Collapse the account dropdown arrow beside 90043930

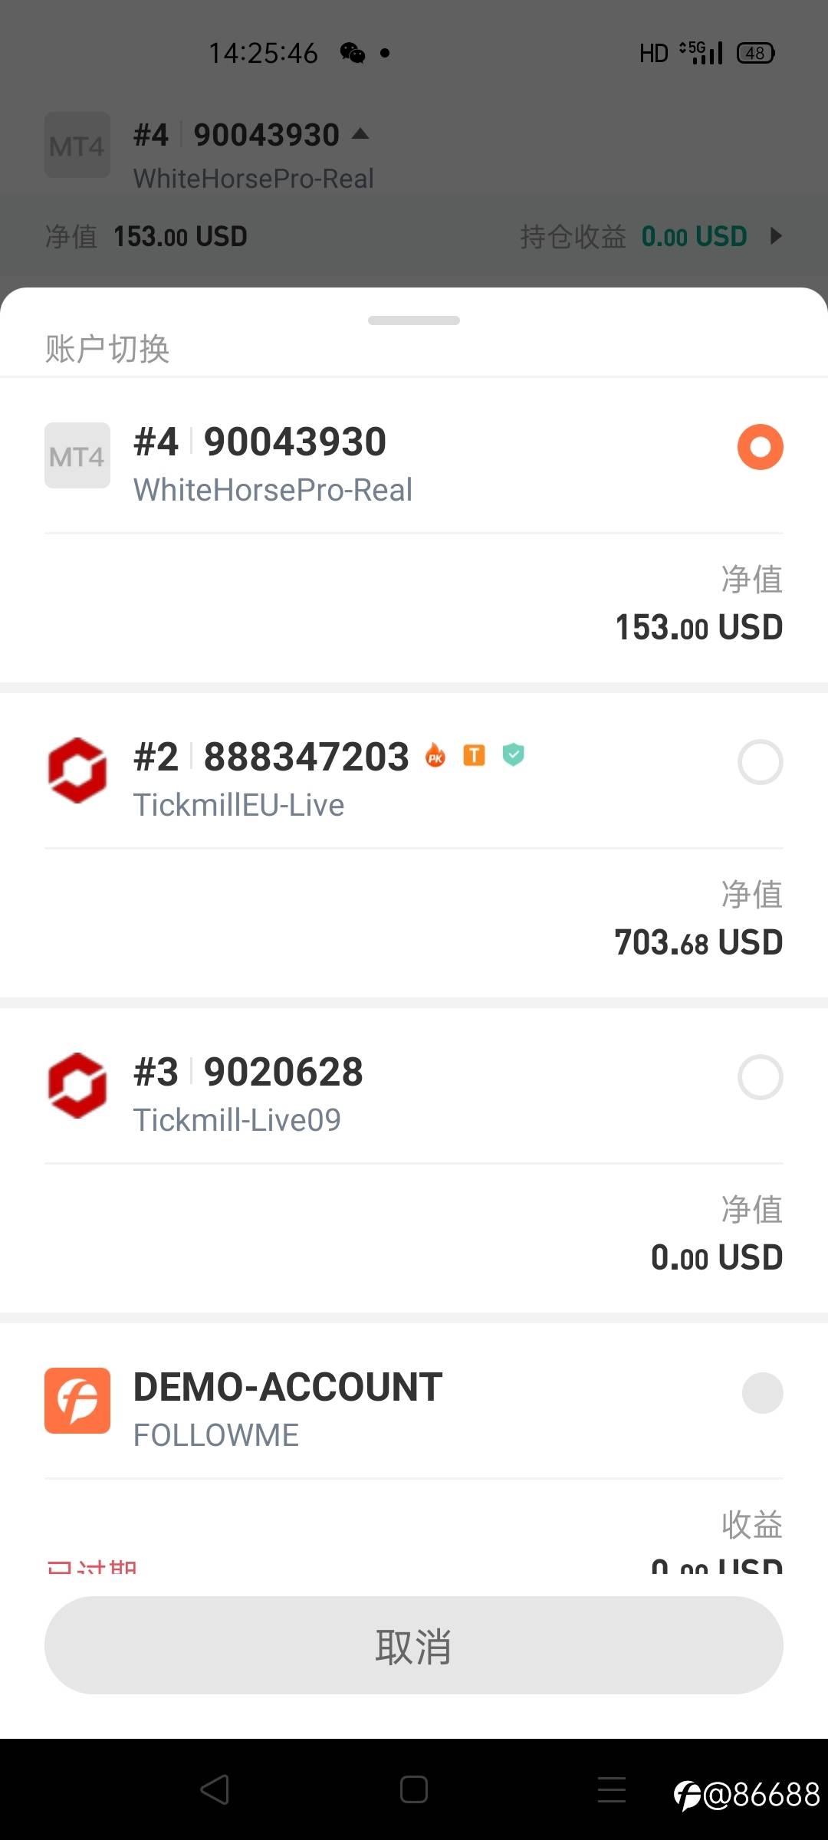point(360,135)
